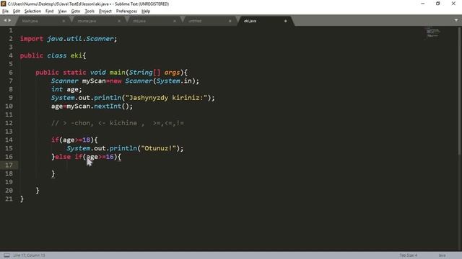Click 'int' keyword on line 8
The height and width of the screenshot is (259, 462).
point(57,89)
